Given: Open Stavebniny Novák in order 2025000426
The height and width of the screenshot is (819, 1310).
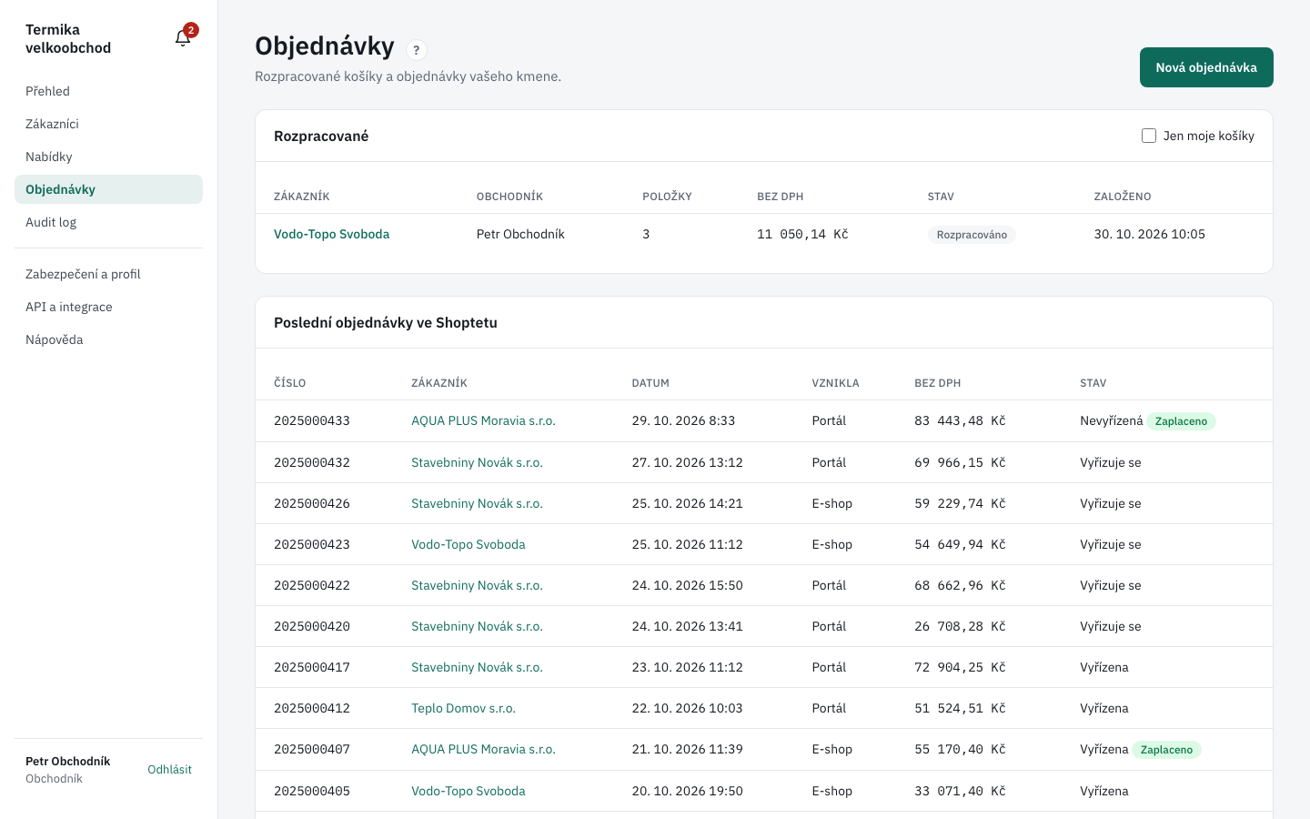Looking at the screenshot, I should pyautogui.click(x=477, y=503).
